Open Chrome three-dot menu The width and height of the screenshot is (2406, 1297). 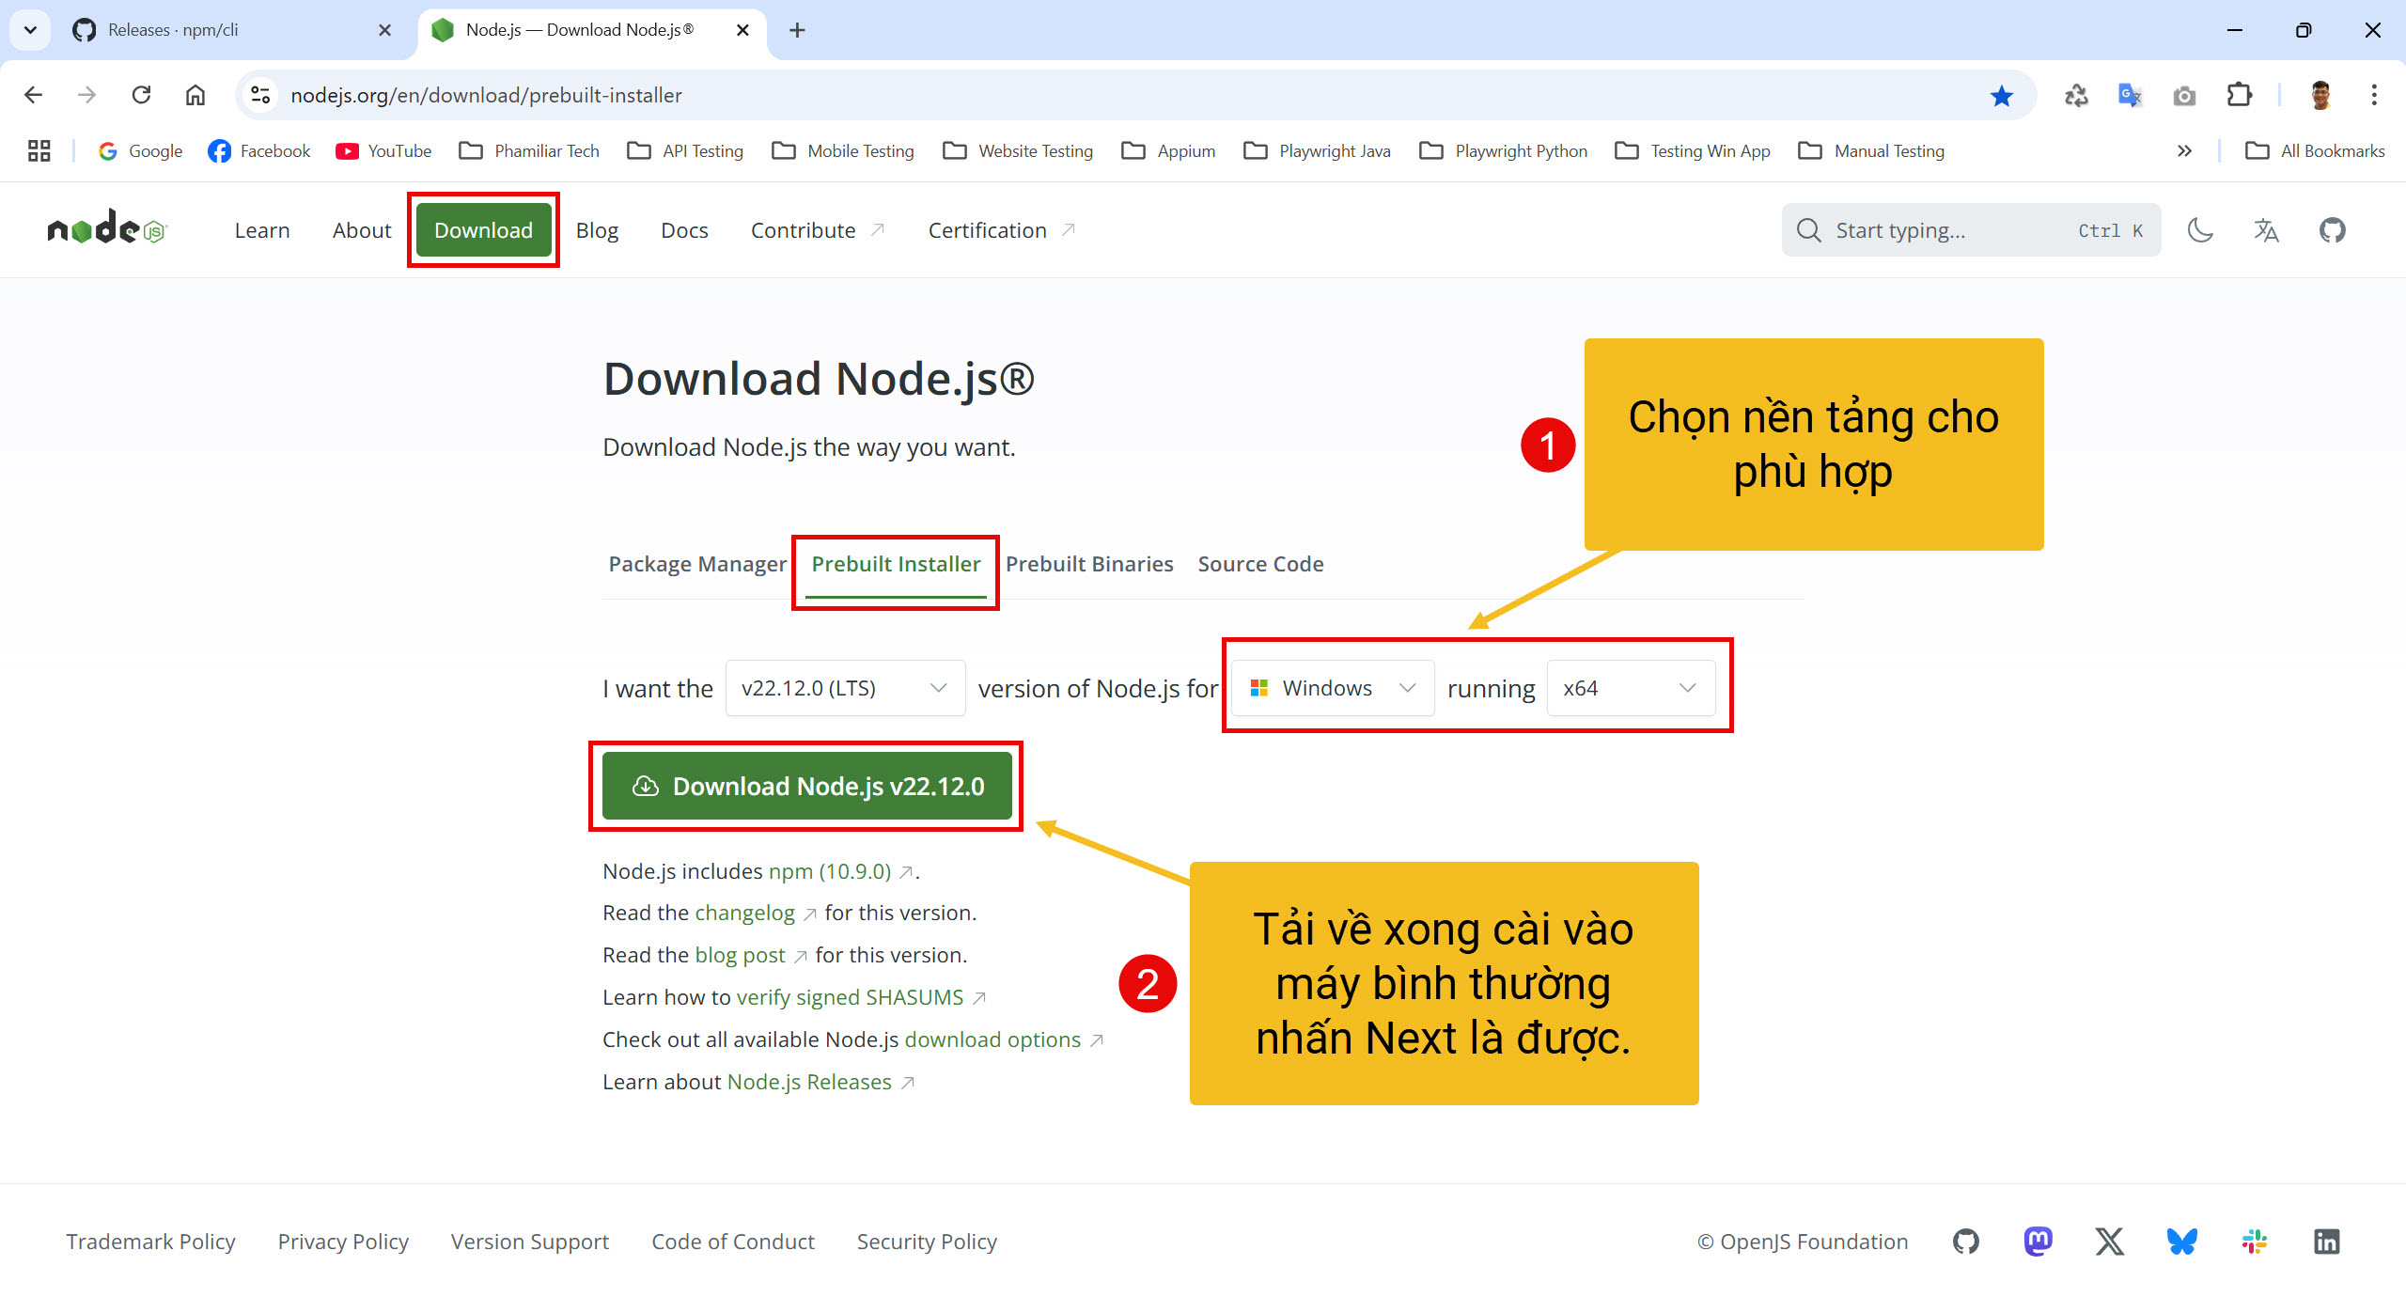click(x=2374, y=95)
